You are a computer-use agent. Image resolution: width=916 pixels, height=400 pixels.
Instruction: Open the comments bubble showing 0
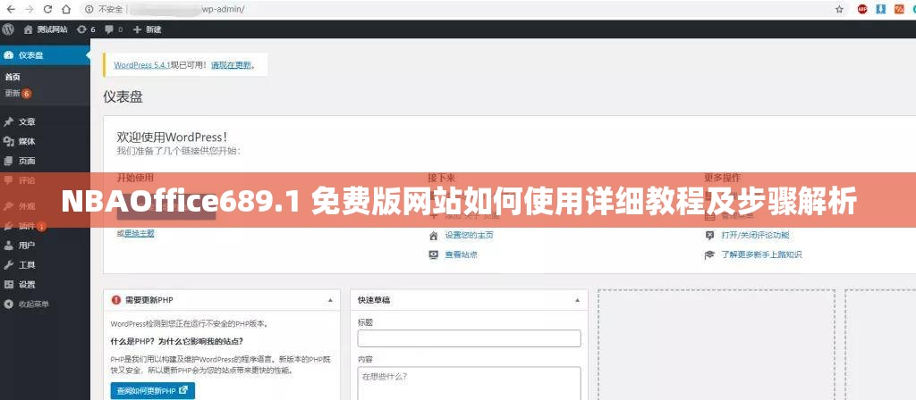click(114, 29)
